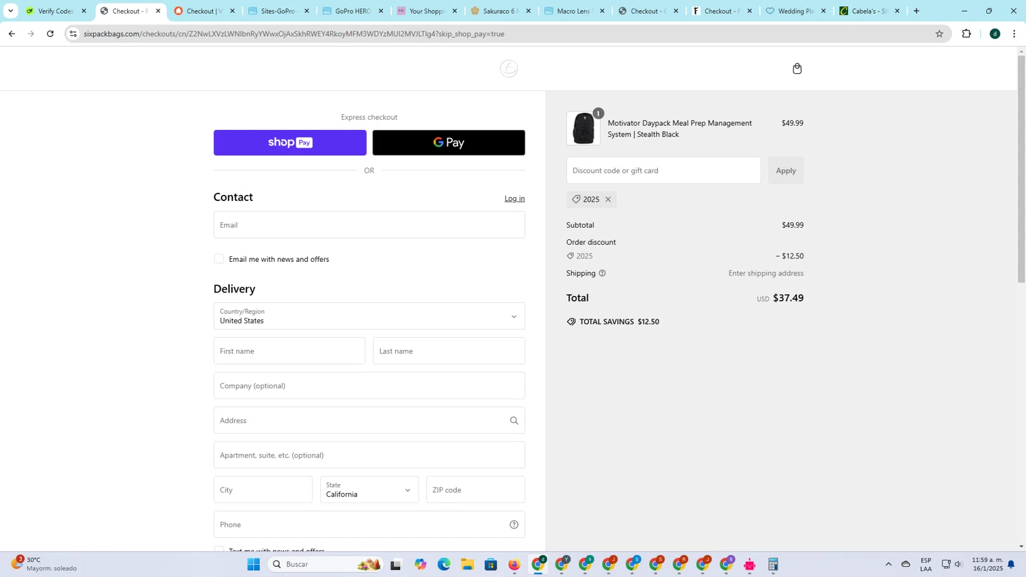
Task: Open the Country/Region dropdown
Action: coord(369,316)
